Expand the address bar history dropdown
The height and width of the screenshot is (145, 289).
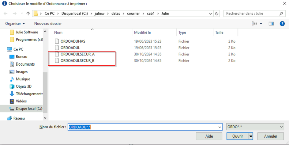point(211,14)
